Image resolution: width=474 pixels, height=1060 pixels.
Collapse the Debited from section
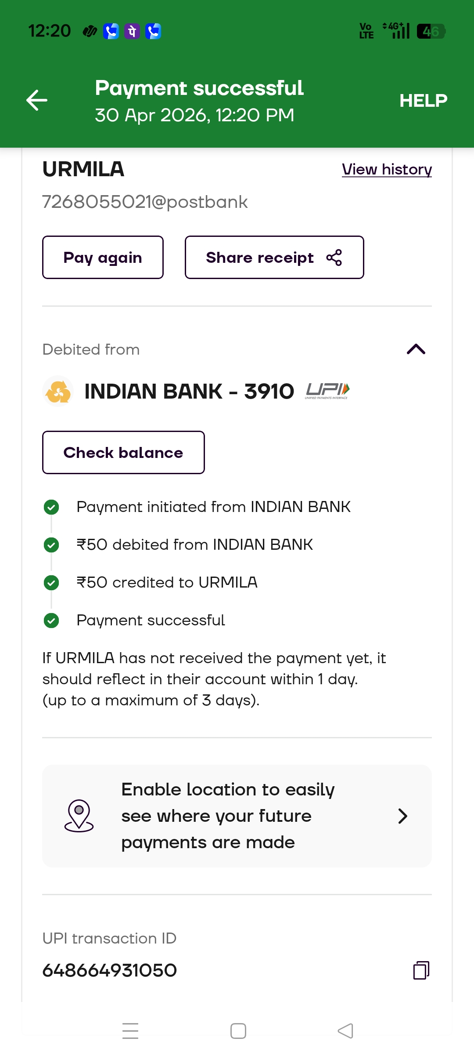tap(416, 349)
